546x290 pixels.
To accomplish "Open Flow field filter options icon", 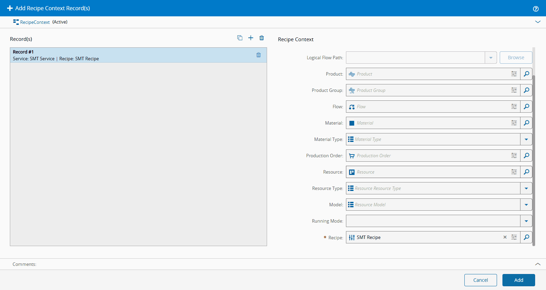I will [x=514, y=107].
